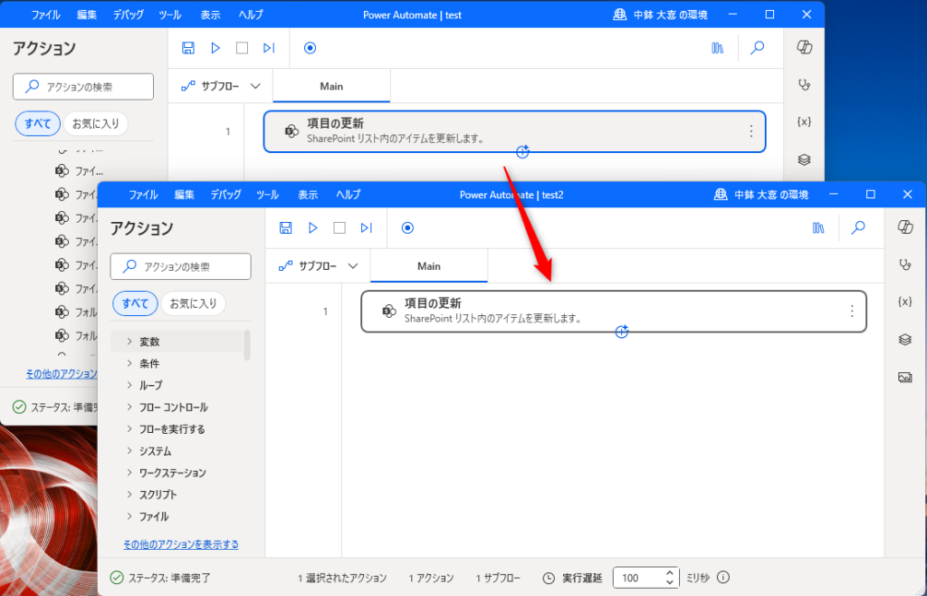This screenshot has width=927, height=596.
Task: Click the info icon beside ミリ秒
Action: point(723,578)
